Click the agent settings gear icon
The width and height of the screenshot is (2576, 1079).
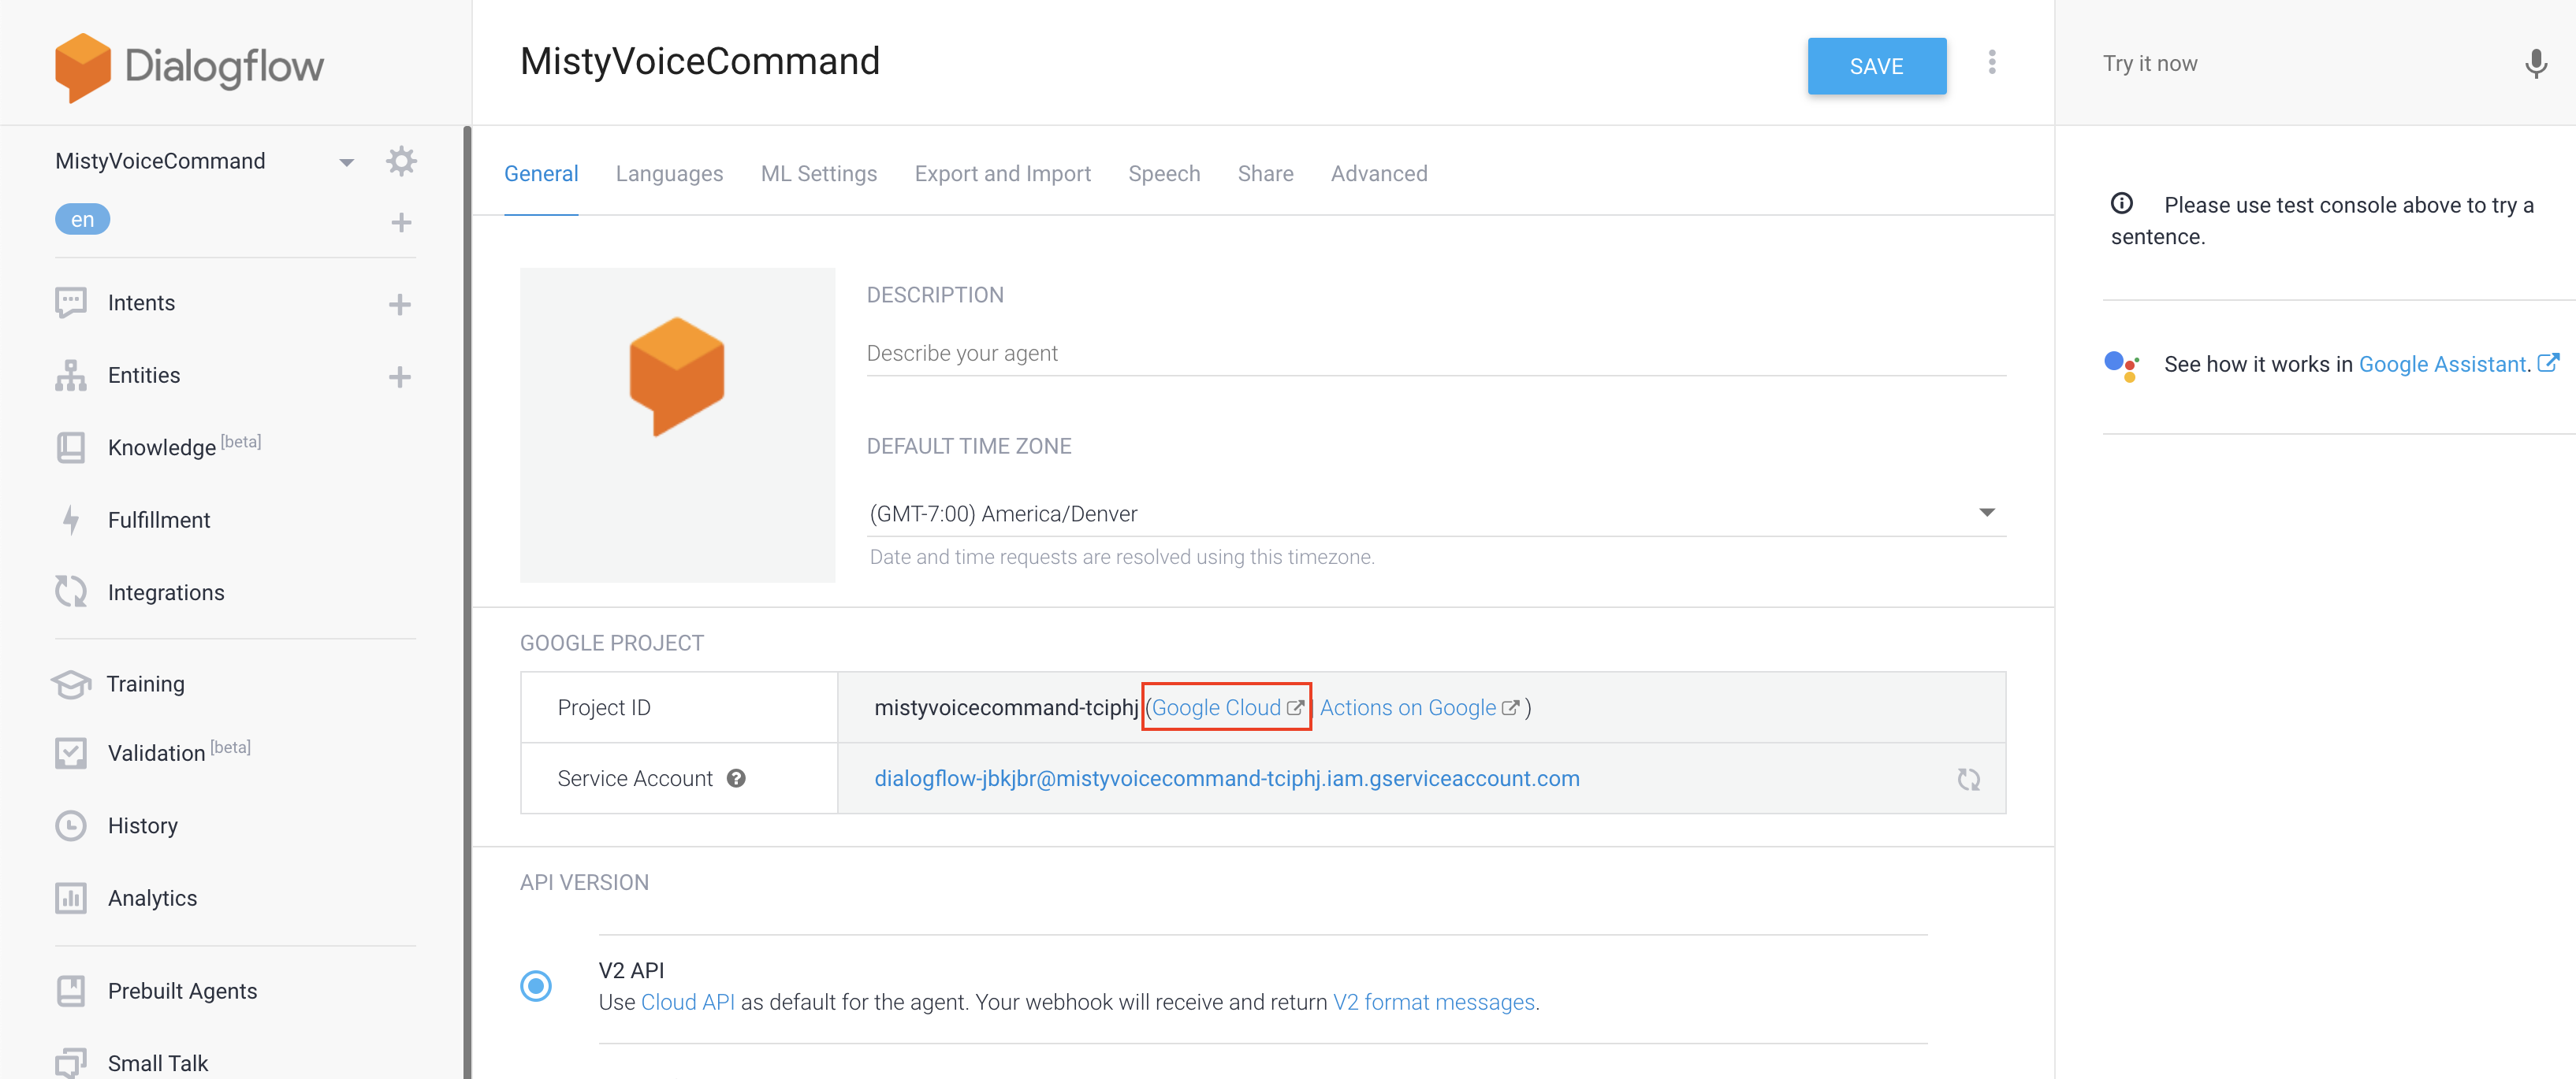[x=401, y=161]
